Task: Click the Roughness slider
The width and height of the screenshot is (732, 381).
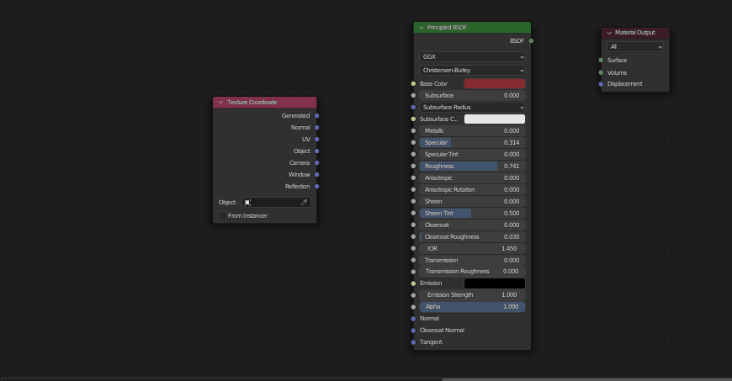Action: pos(472,167)
